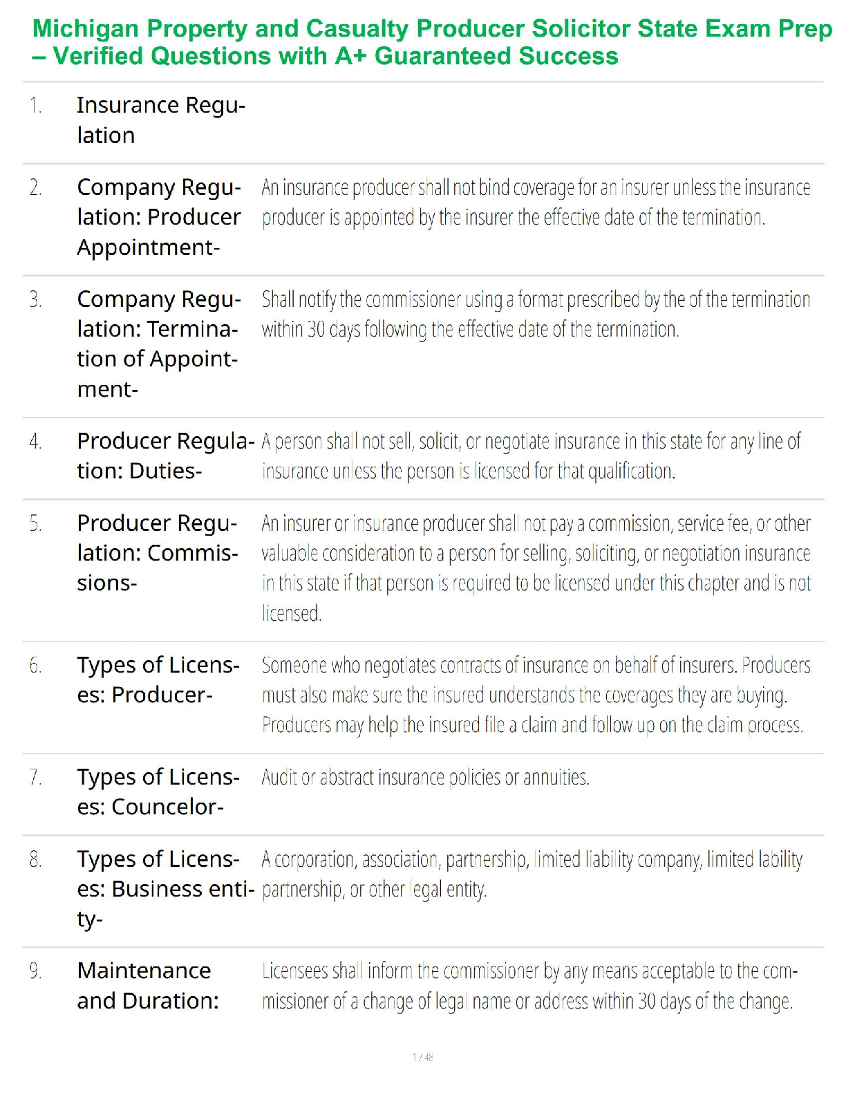Click the definition about binding coverage for insurer
Image resolution: width=846 pixels, height=1095 pixels.
(536, 203)
